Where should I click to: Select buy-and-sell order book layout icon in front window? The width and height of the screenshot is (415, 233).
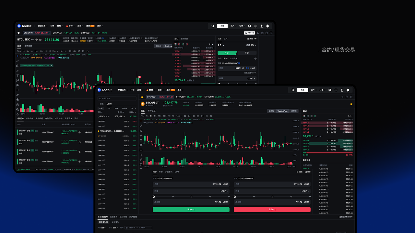click(x=304, y=116)
